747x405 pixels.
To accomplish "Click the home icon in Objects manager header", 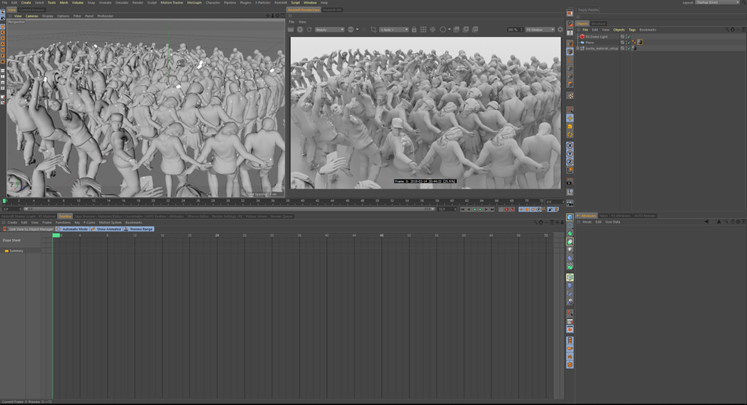I will [733, 30].
